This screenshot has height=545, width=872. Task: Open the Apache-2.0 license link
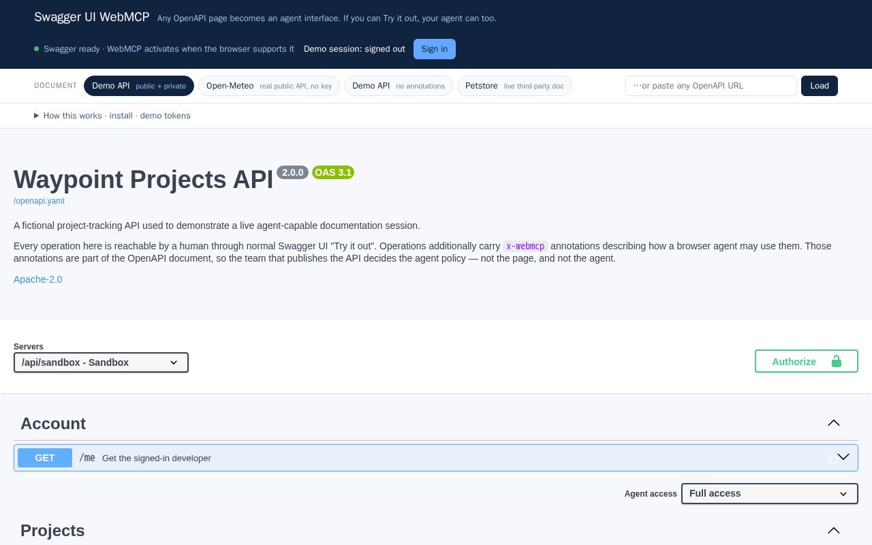pyautogui.click(x=38, y=279)
